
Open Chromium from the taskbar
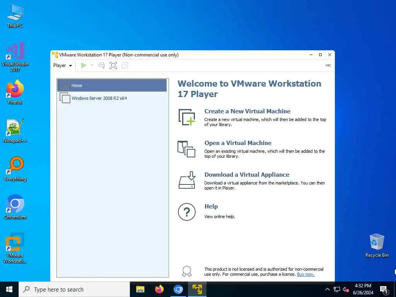[178, 289]
